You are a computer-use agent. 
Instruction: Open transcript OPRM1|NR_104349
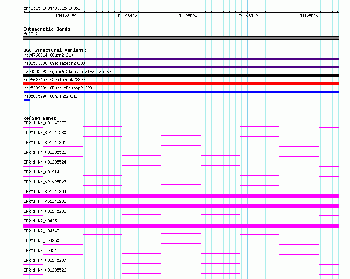[41, 231]
